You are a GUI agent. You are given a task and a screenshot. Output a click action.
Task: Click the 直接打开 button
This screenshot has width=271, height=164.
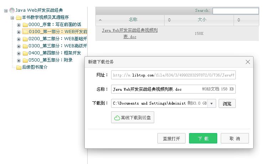[171, 138]
